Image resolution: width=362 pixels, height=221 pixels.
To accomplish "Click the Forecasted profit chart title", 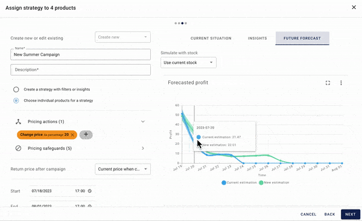I will tap(188, 83).
